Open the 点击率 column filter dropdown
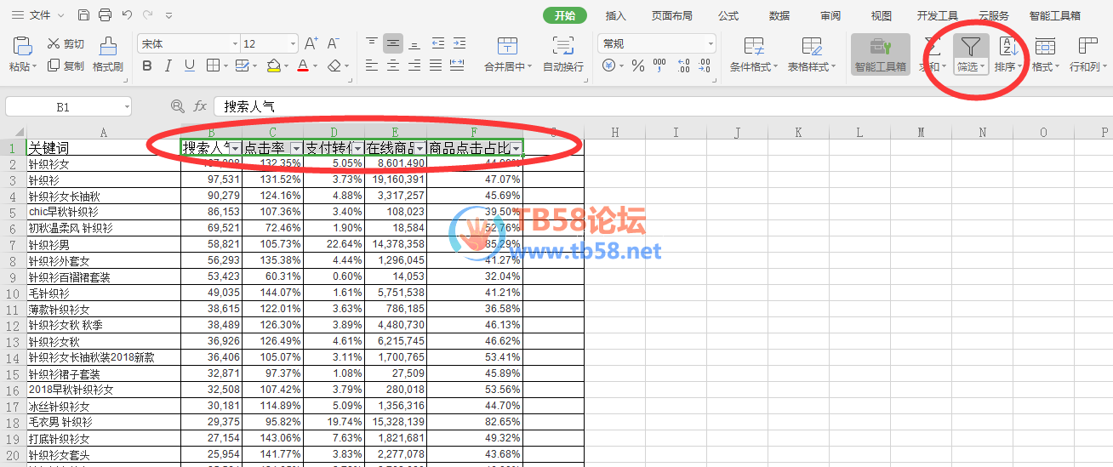 pos(295,148)
